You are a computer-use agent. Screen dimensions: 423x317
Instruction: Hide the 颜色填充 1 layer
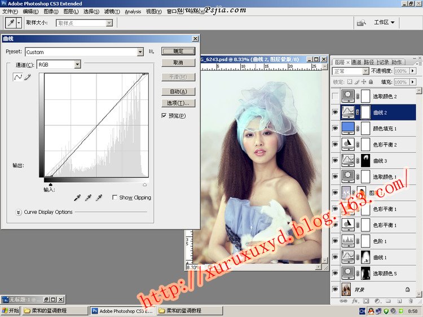[x=336, y=128]
